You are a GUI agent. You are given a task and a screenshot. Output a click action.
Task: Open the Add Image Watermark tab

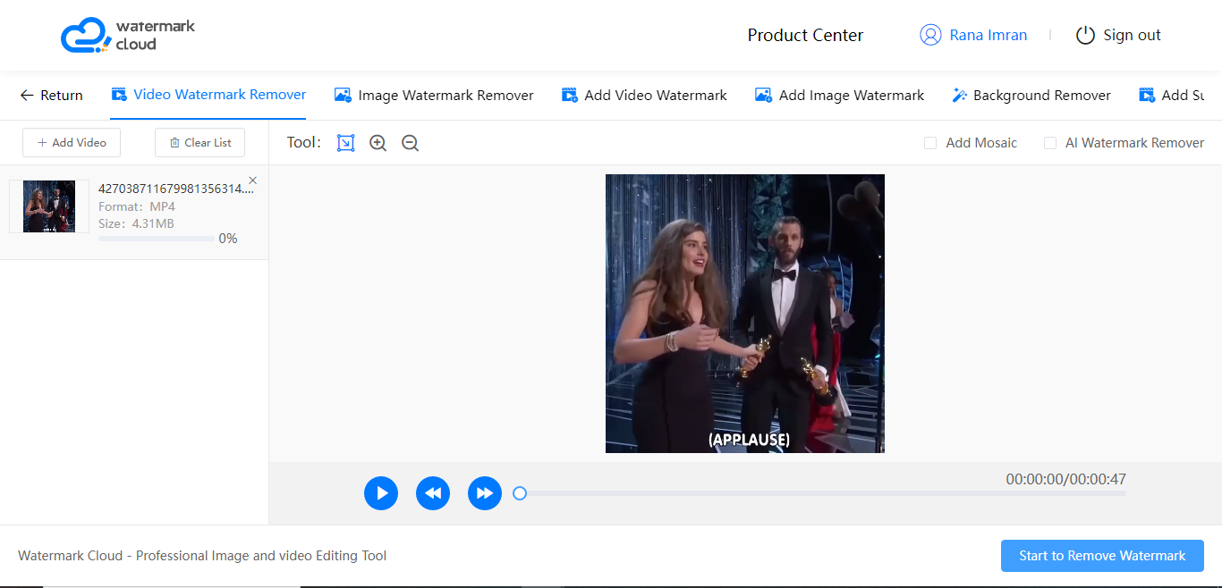840,95
